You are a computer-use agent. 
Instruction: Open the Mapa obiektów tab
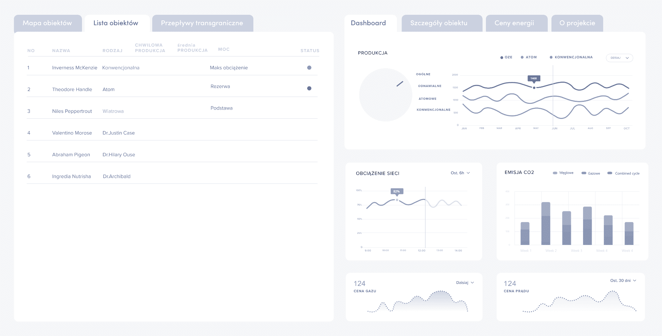point(48,23)
